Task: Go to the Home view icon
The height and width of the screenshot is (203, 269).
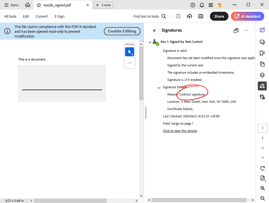Action: click(28, 5)
